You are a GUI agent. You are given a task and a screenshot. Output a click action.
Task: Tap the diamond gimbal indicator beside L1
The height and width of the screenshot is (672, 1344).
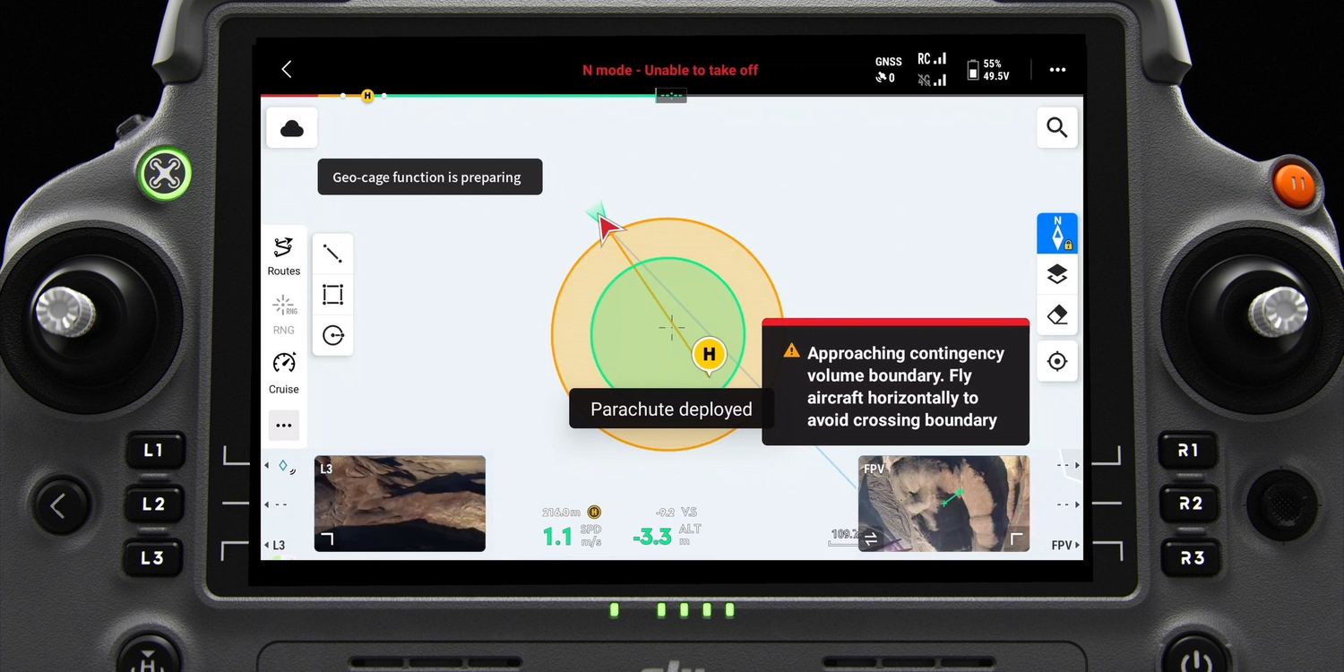pyautogui.click(x=283, y=465)
